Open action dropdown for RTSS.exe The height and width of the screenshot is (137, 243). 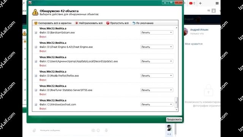[157, 90]
